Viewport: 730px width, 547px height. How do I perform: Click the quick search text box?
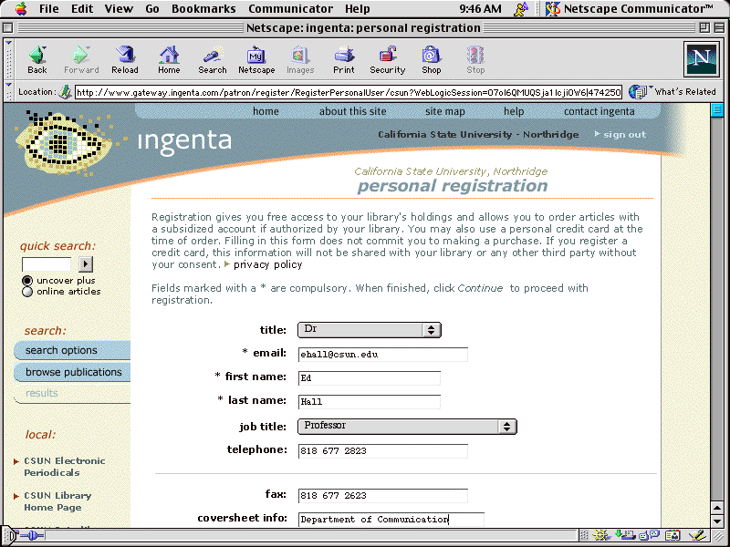[x=47, y=264]
